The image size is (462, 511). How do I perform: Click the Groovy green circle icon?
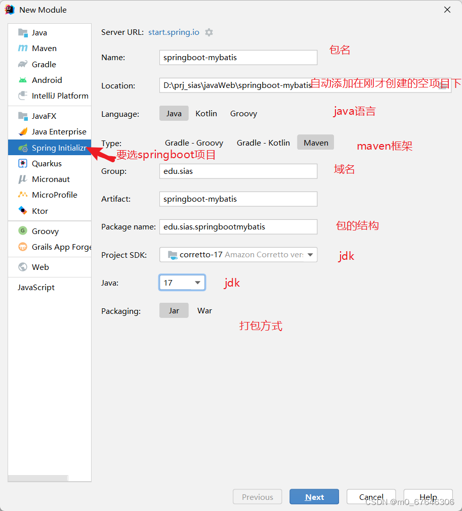click(x=23, y=231)
